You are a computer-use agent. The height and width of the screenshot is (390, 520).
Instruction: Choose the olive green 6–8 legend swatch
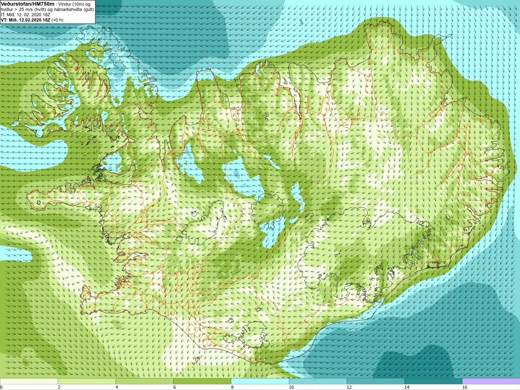[202, 381]
